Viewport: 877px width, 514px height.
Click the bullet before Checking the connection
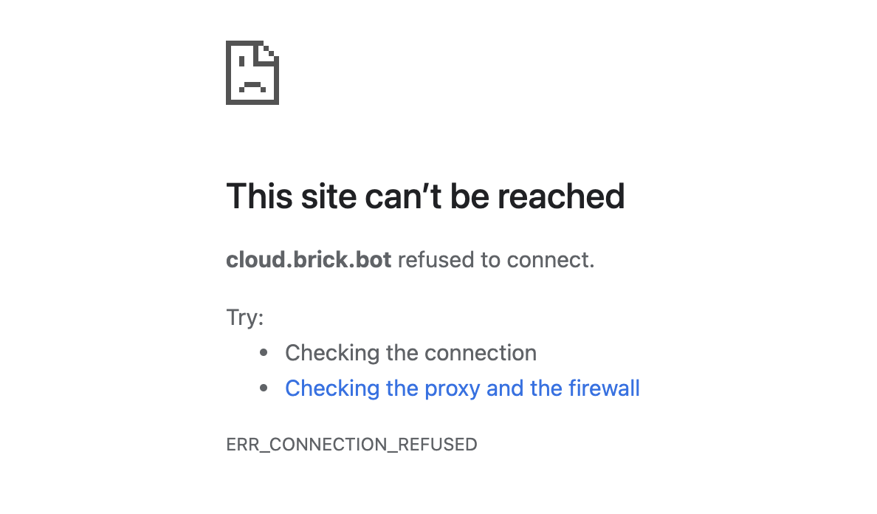tap(264, 353)
